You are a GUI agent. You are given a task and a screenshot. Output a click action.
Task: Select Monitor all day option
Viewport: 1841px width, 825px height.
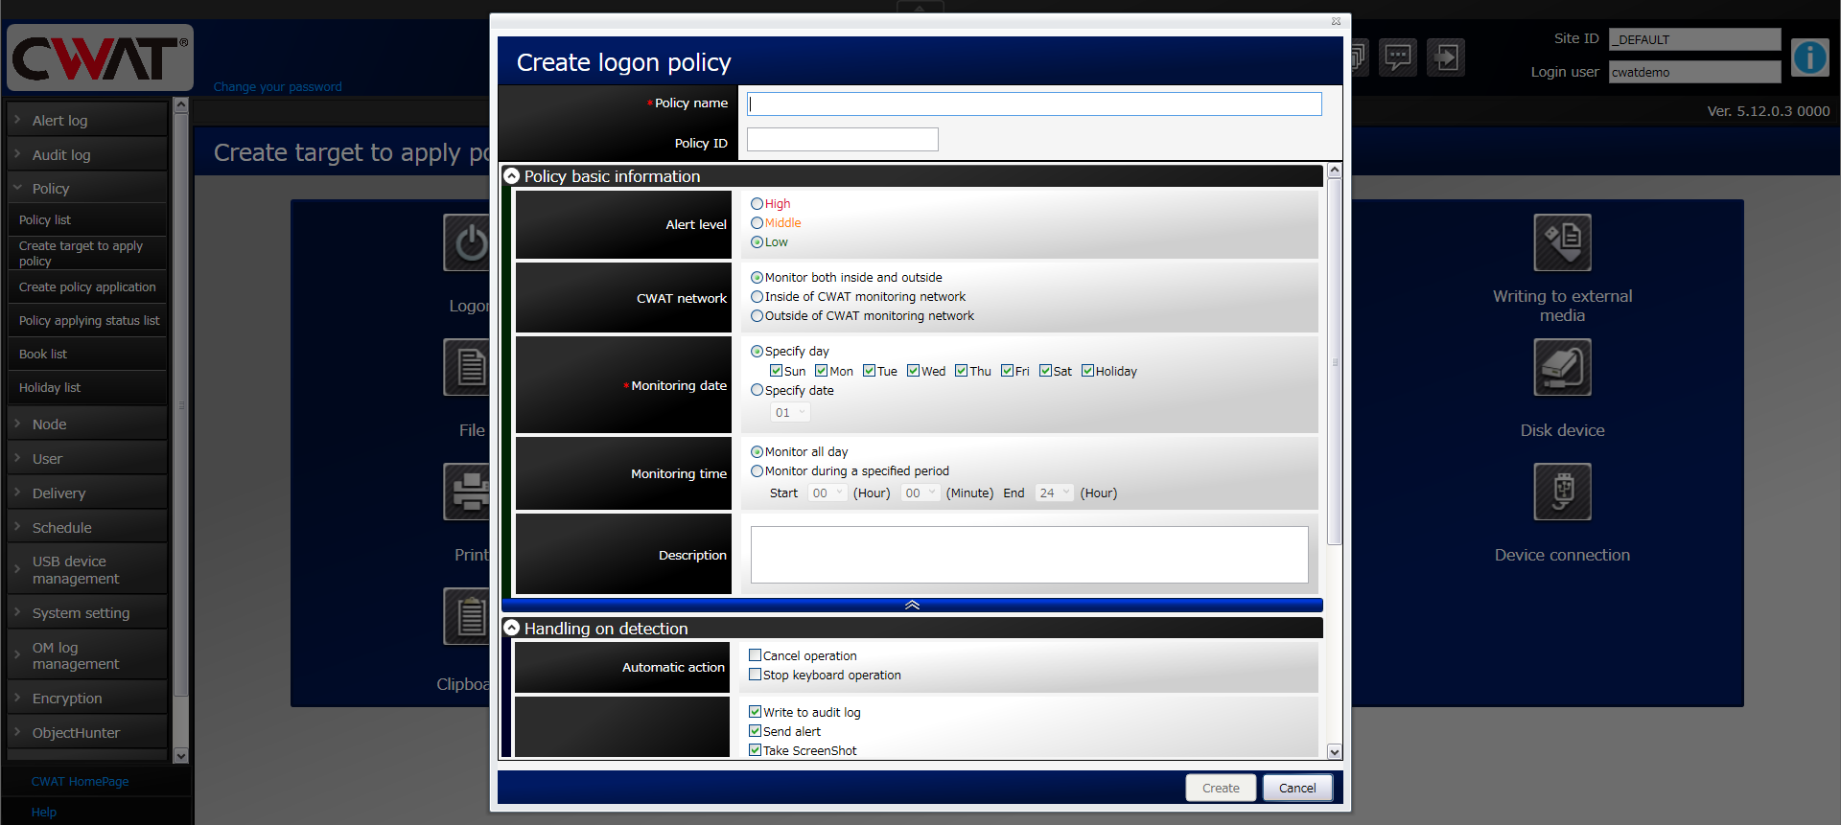point(757,452)
